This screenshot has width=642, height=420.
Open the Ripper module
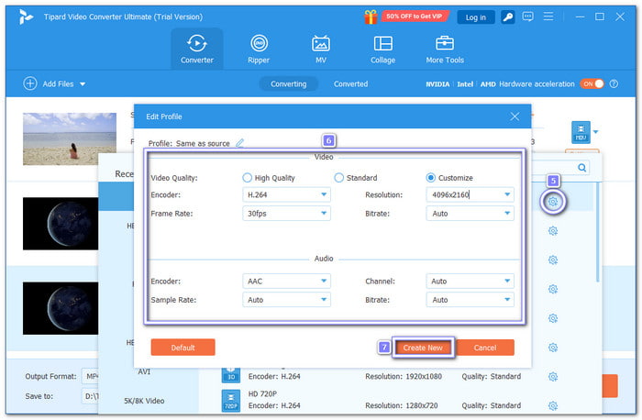coord(260,49)
